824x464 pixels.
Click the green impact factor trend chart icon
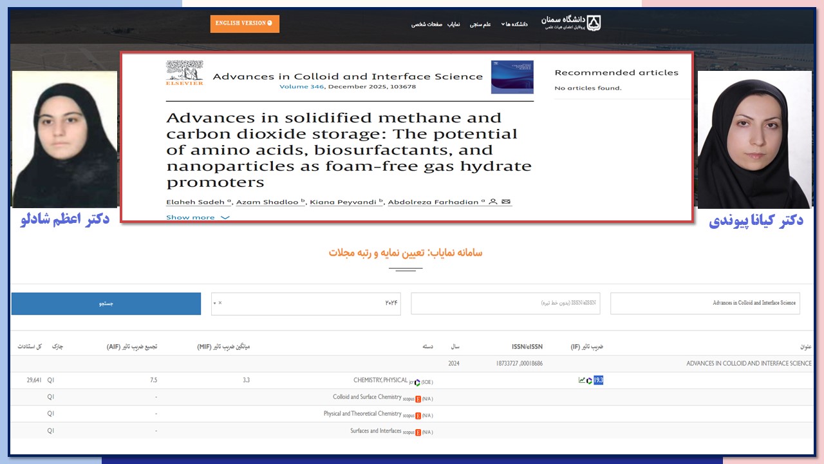tap(582, 380)
